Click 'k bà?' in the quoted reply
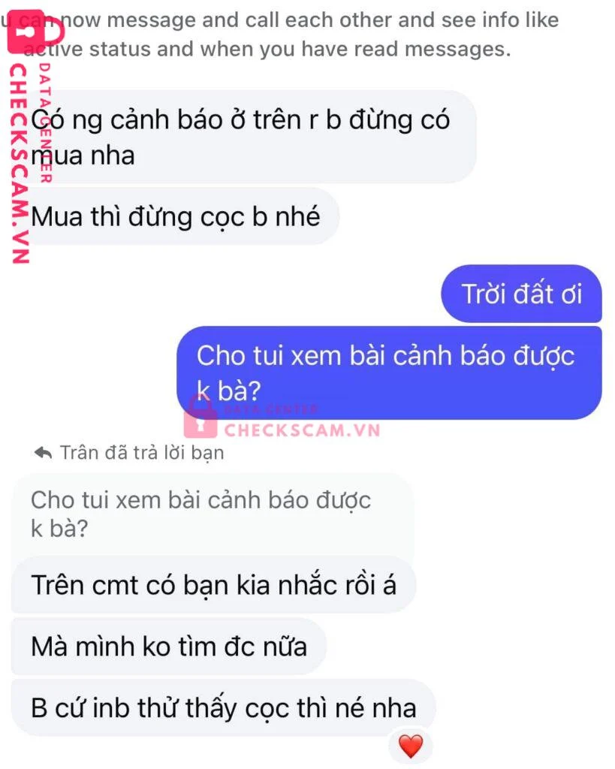Image resolution: width=615 pixels, height=769 pixels. pos(59,528)
